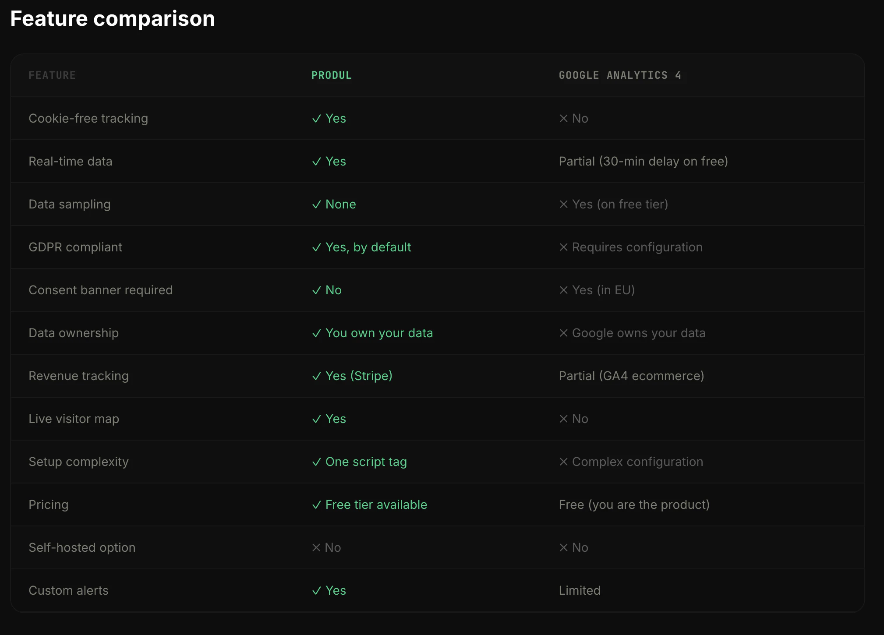
Task: Click the X icon for Cookie-free tracking No
Action: point(563,119)
